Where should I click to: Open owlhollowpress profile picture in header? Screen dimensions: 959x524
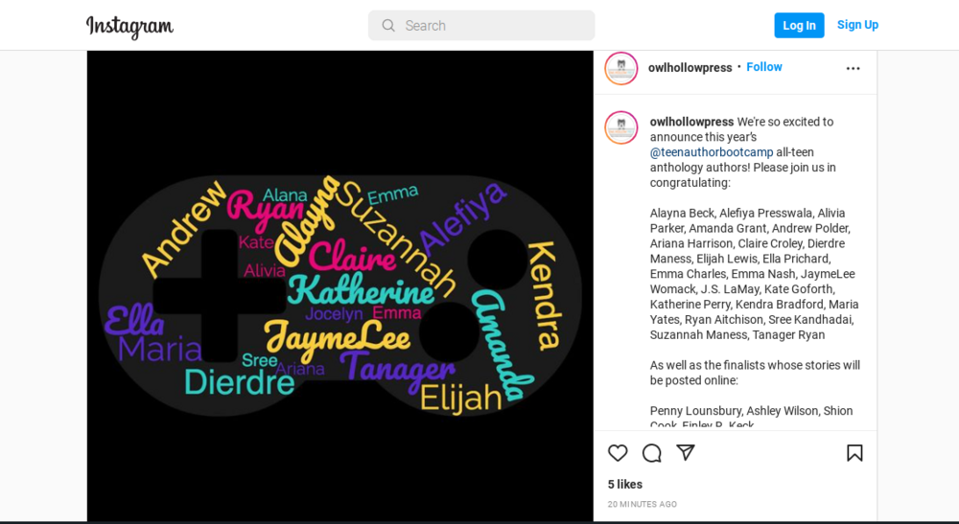pos(621,68)
